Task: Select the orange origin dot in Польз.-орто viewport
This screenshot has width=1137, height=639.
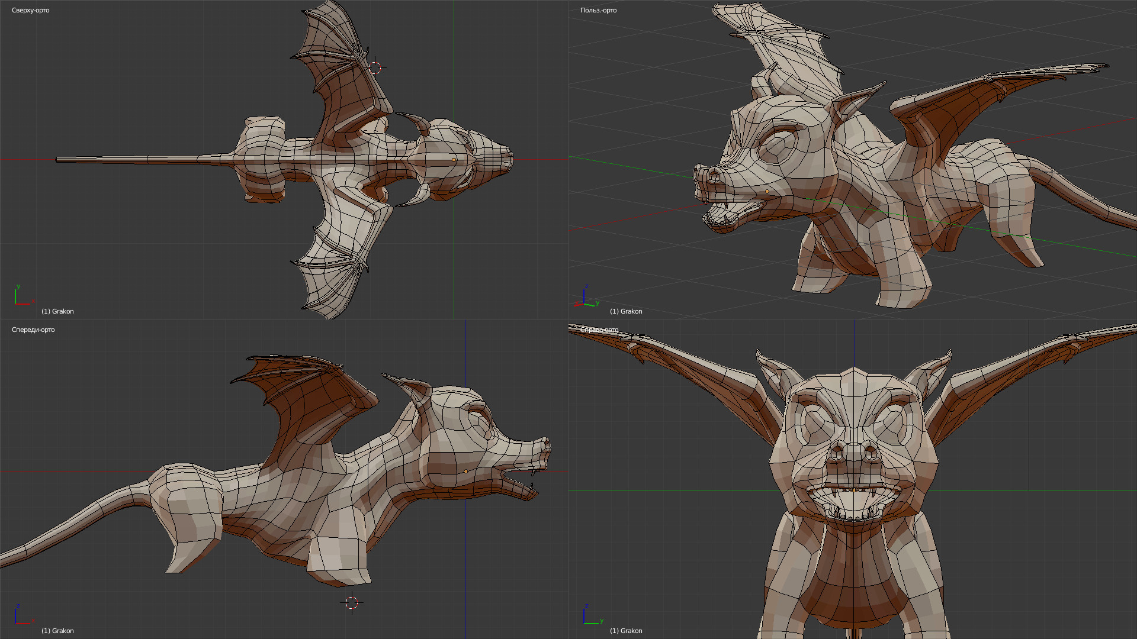Action: (767, 192)
